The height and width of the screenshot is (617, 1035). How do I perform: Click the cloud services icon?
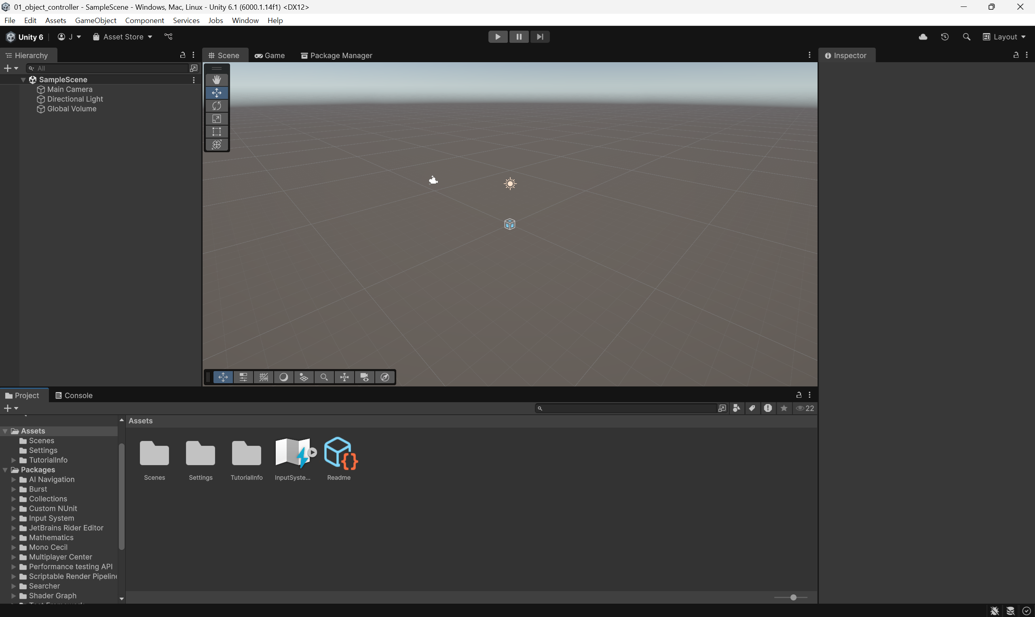pyautogui.click(x=923, y=37)
